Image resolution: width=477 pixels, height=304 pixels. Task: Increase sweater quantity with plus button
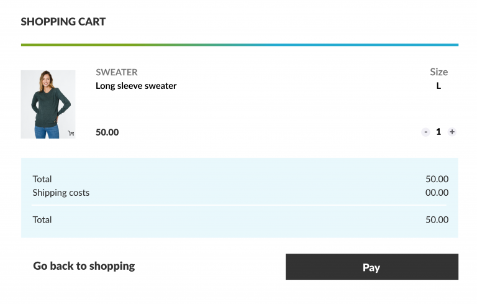(x=452, y=132)
